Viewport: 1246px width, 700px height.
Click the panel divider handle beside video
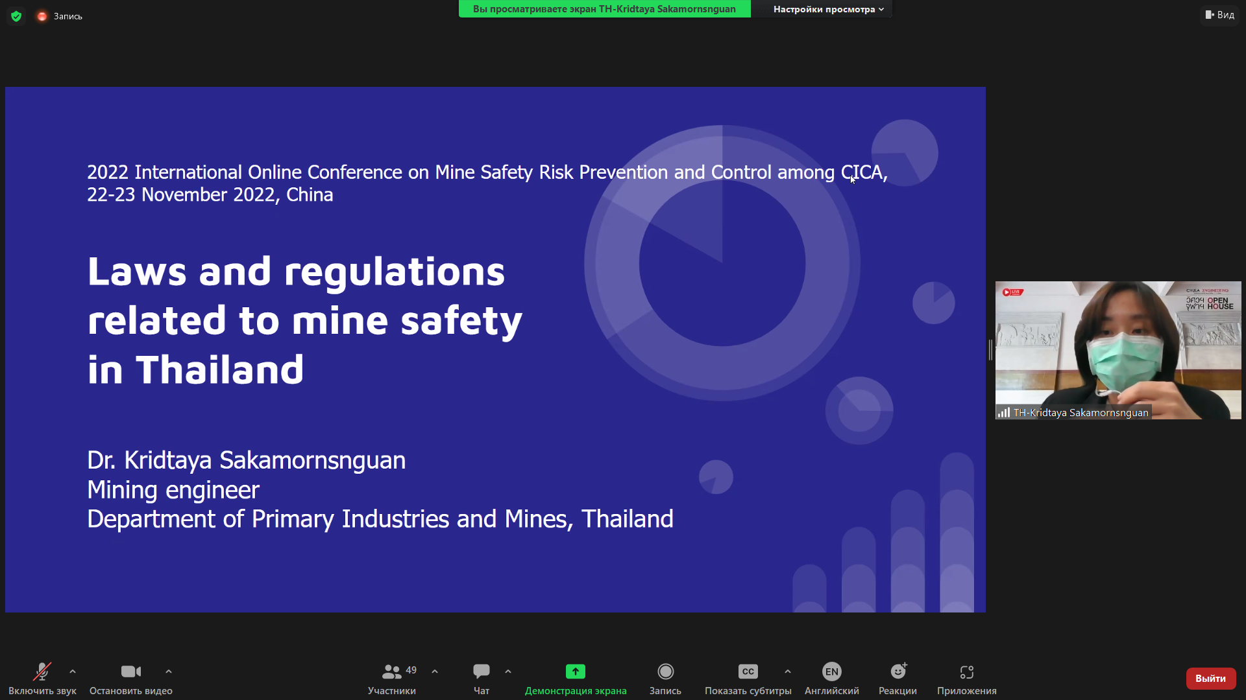[x=990, y=350]
